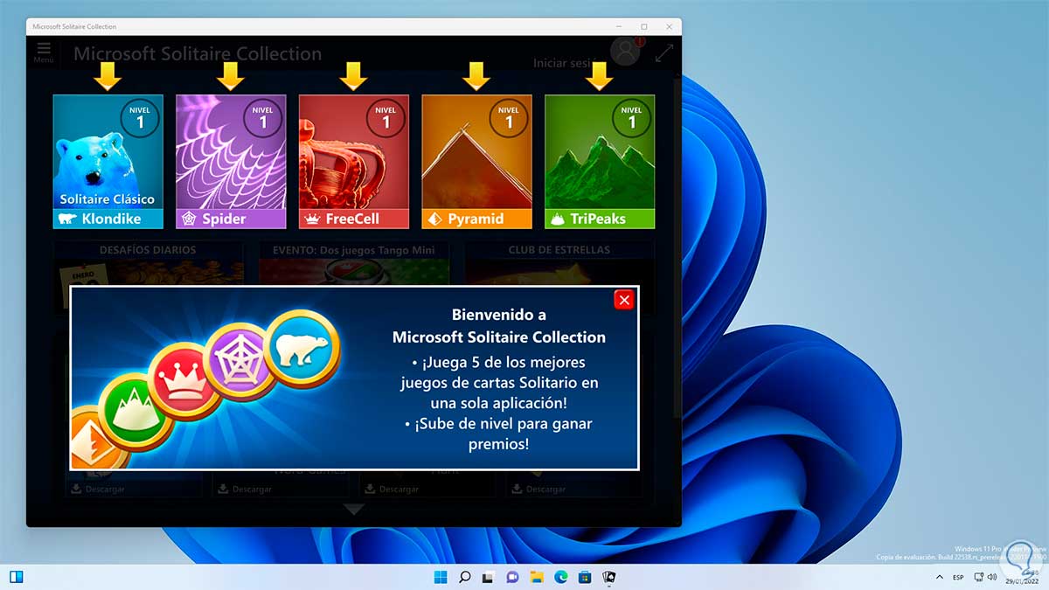This screenshot has height=590, width=1049.
Task: Open network settings from the system tray
Action: tap(978, 577)
